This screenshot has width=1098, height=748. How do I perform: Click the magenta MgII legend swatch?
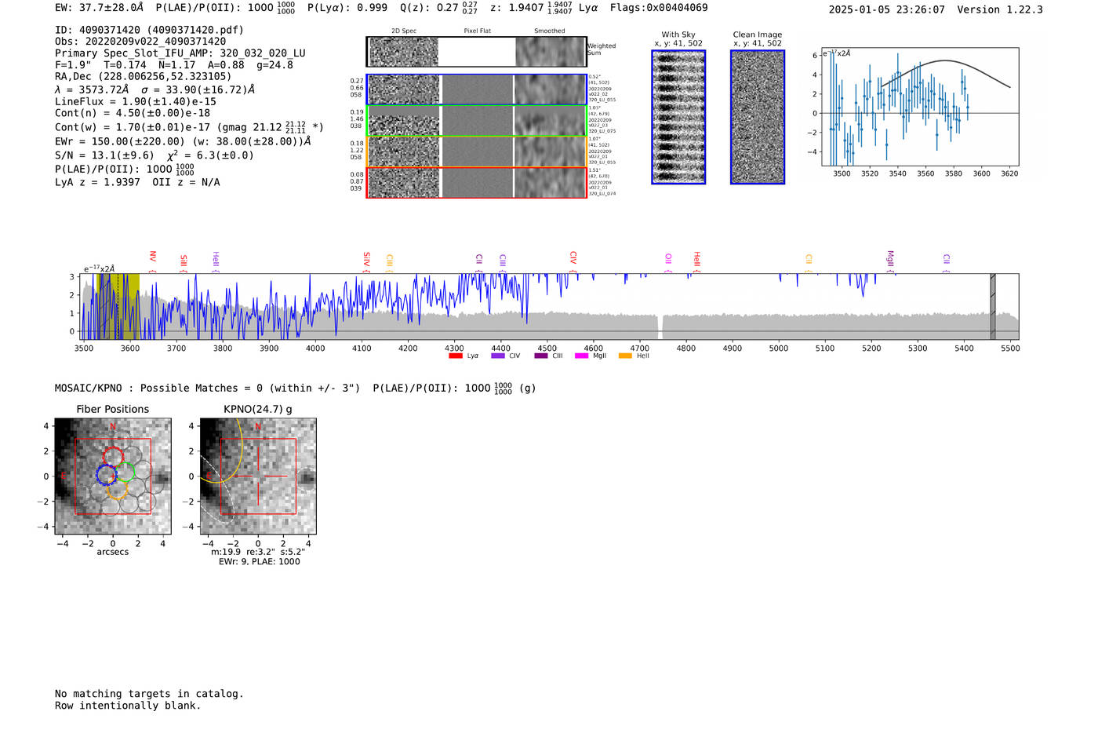(x=581, y=356)
